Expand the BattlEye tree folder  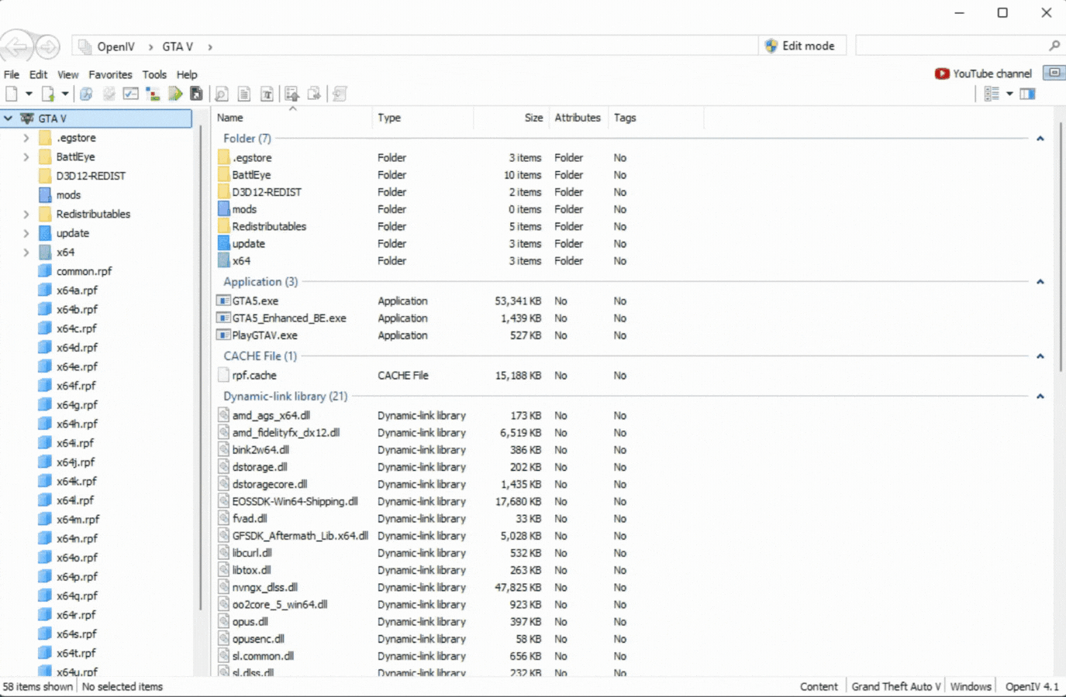pyautogui.click(x=26, y=156)
